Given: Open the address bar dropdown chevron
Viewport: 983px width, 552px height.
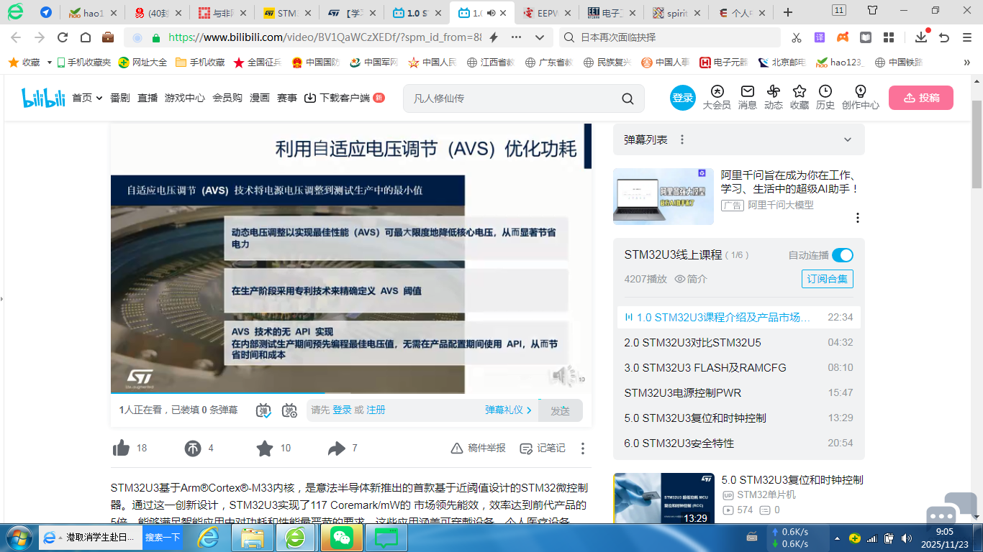Looking at the screenshot, I should click(540, 37).
